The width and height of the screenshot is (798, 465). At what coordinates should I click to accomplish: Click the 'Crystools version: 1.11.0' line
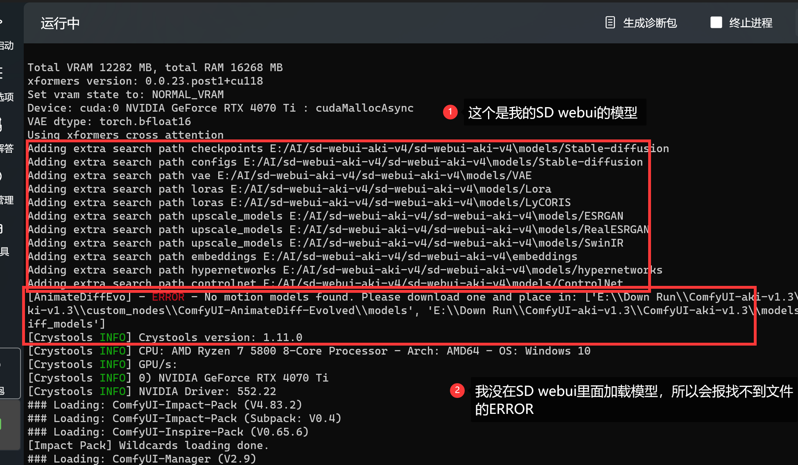pos(165,337)
